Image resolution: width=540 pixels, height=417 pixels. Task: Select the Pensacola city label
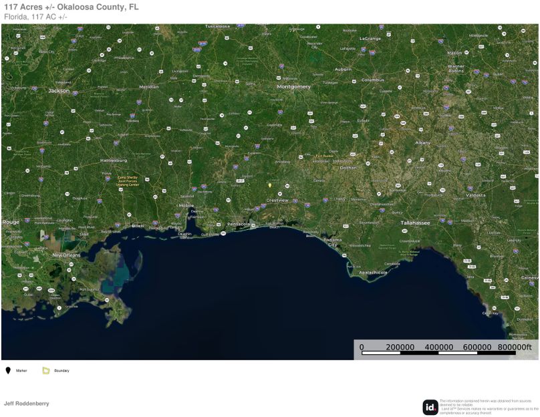click(239, 224)
